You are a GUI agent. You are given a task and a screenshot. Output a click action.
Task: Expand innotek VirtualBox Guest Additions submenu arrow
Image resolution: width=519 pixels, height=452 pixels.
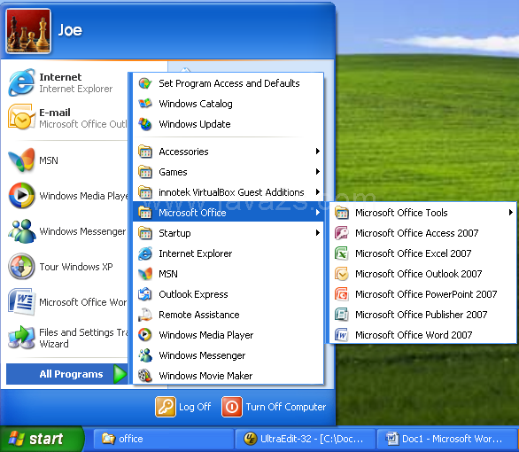coord(318,192)
